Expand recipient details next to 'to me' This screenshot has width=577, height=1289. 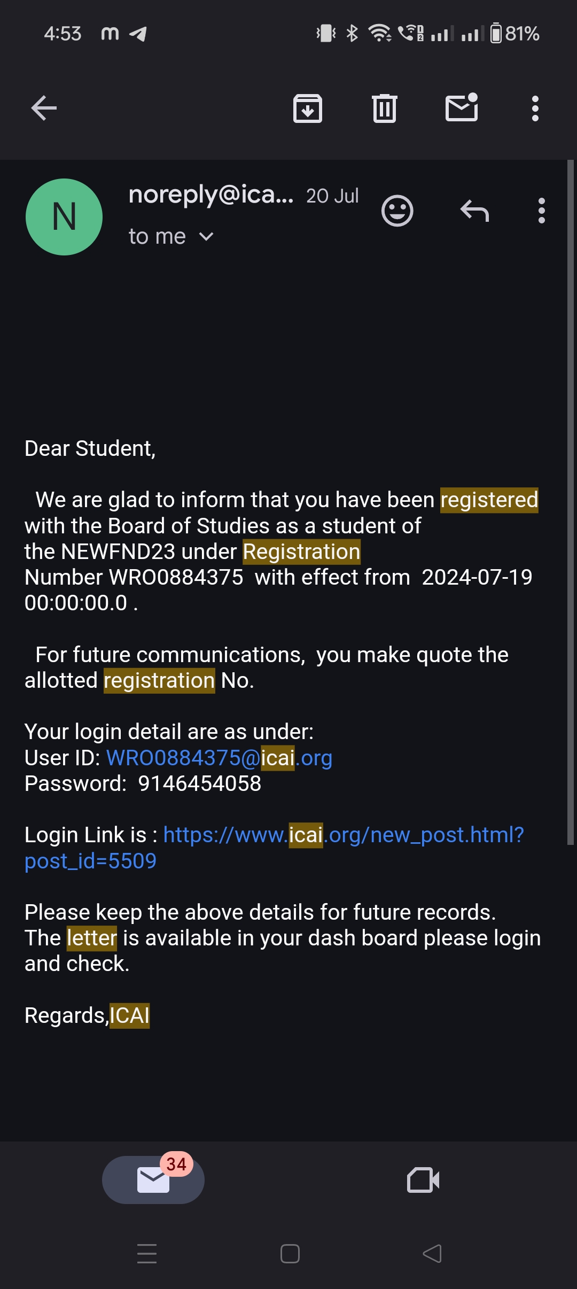pos(206,237)
